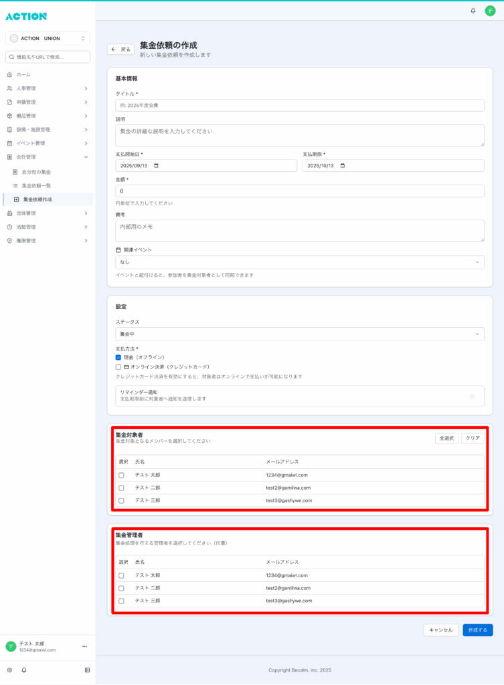Click the タイトル input field
The height and width of the screenshot is (685, 504).
(299, 105)
